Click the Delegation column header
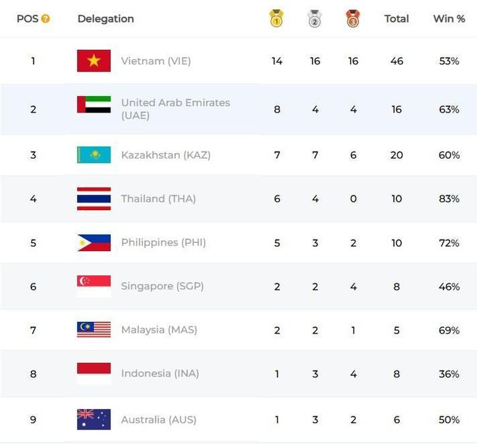 click(106, 18)
